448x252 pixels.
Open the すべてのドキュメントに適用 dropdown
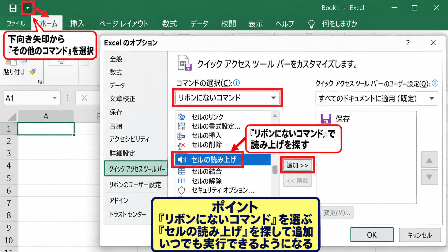click(x=377, y=99)
